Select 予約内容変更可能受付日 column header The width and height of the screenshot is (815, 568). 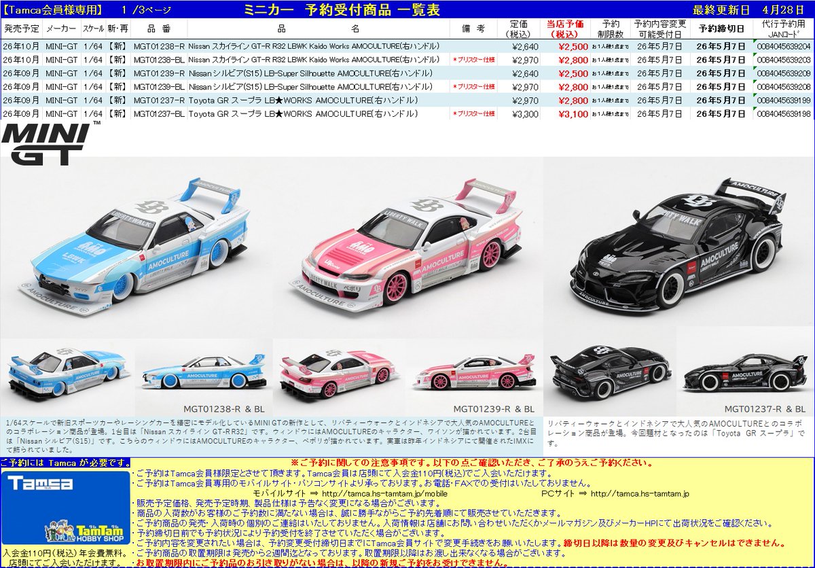[x=659, y=29]
